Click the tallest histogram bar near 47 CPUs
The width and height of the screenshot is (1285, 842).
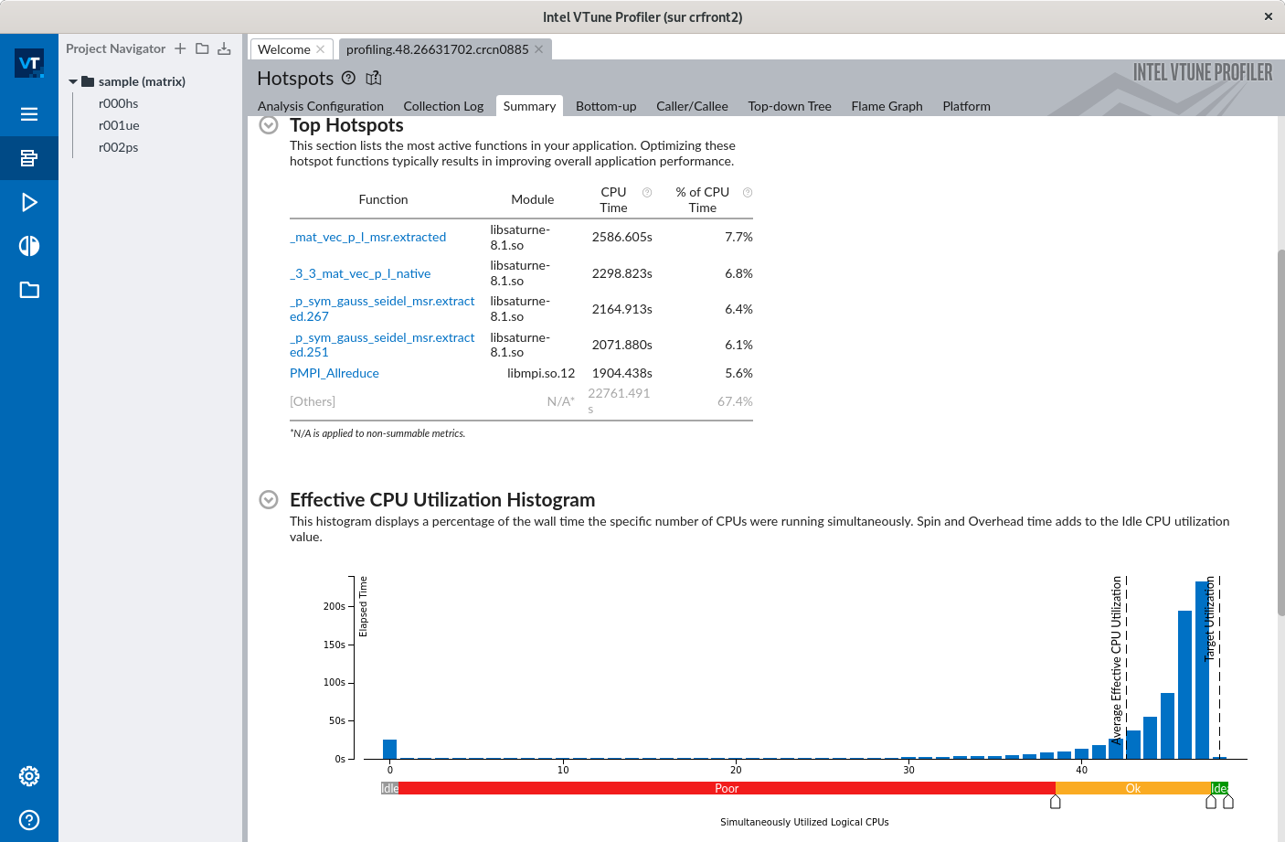[x=1202, y=670]
